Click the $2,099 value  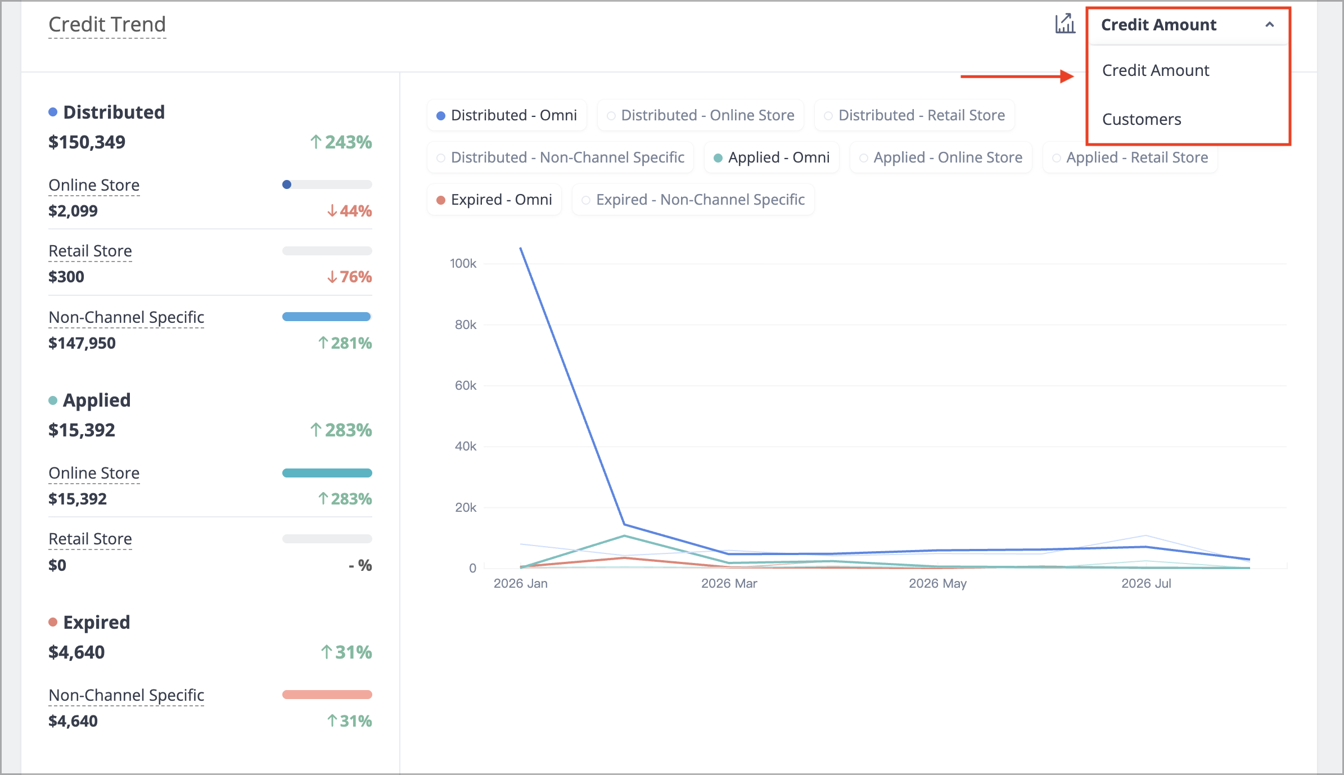[73, 211]
